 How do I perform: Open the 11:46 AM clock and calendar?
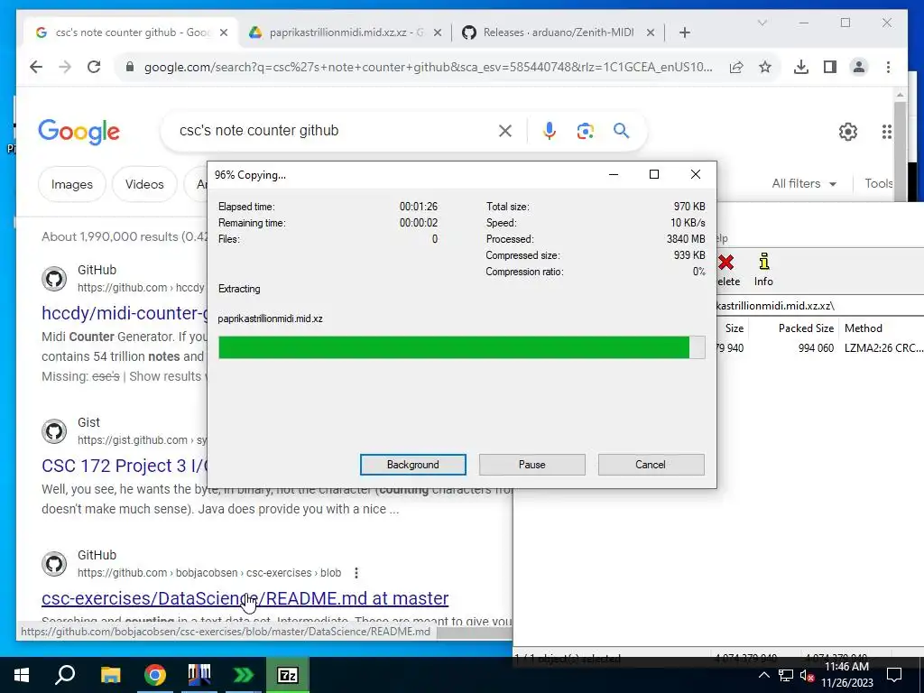(x=846, y=675)
